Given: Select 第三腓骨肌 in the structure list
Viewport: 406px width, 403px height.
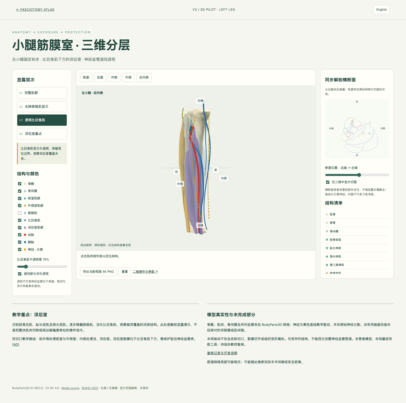Looking at the screenshot, I should (x=357, y=265).
